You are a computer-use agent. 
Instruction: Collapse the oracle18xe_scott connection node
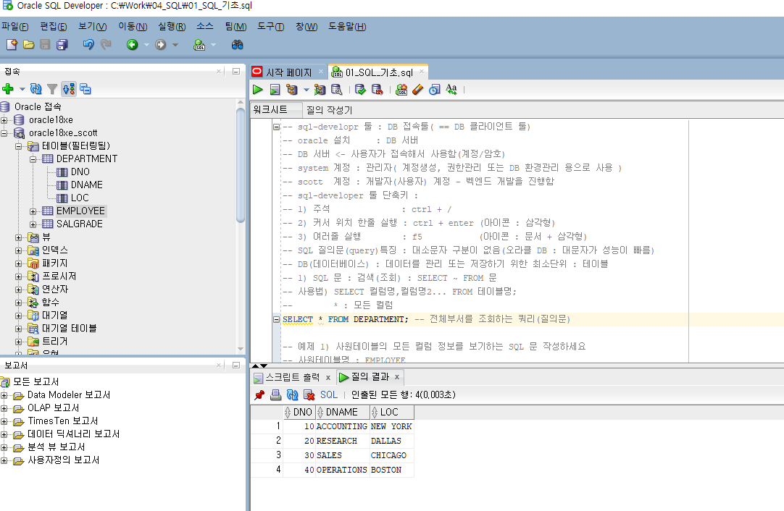click(x=4, y=133)
